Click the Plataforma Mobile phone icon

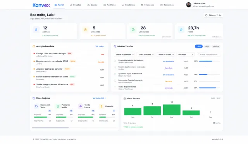58,106
